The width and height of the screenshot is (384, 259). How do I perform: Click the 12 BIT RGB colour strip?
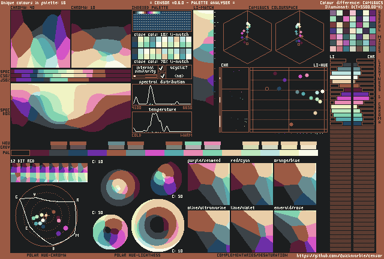tap(49, 173)
